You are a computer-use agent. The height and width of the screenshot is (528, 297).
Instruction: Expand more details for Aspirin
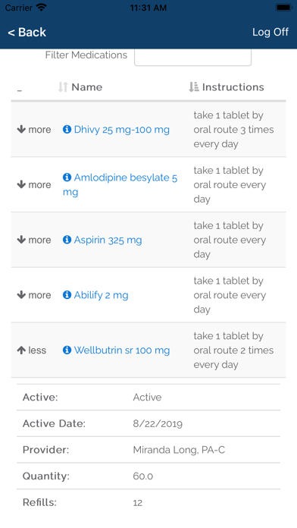(34, 240)
